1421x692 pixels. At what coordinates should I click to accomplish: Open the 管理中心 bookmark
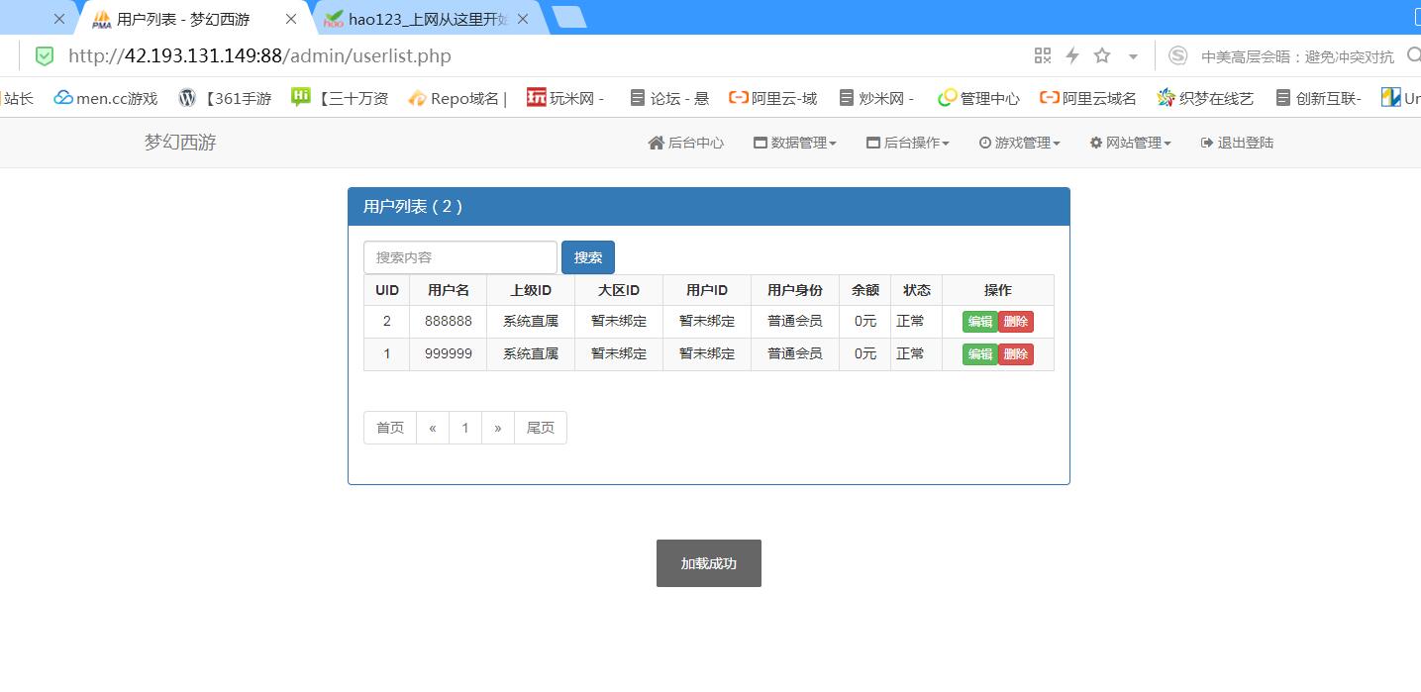tap(978, 98)
